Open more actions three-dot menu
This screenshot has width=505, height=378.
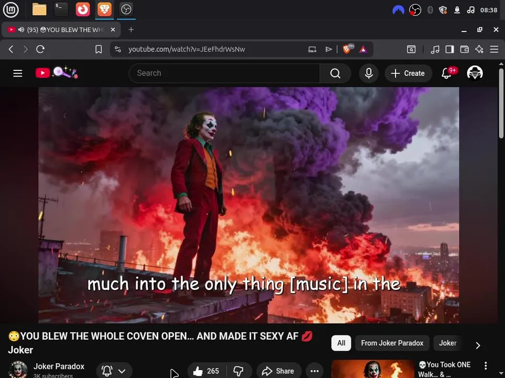[x=315, y=371]
